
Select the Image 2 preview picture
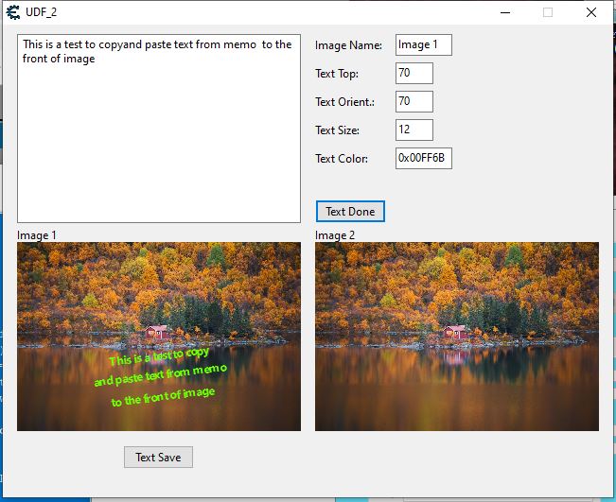(456, 337)
